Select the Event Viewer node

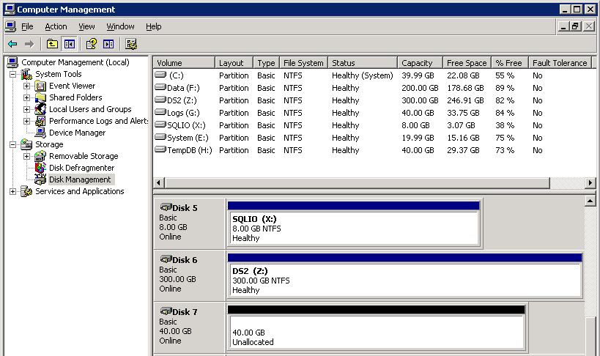click(72, 86)
